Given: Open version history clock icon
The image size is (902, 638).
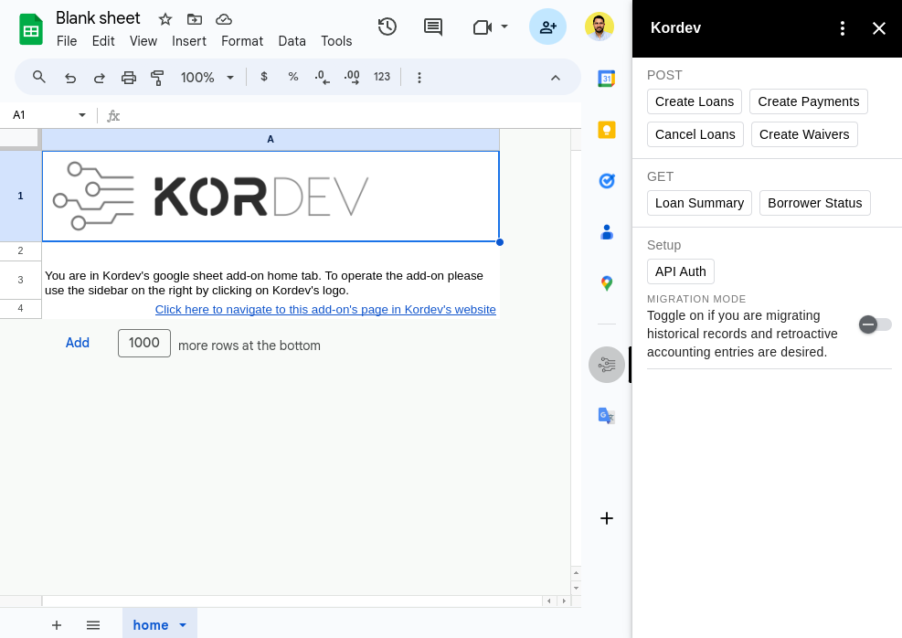Looking at the screenshot, I should (387, 27).
